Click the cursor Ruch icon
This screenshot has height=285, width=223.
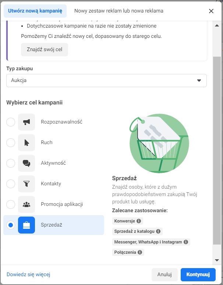tap(26, 143)
